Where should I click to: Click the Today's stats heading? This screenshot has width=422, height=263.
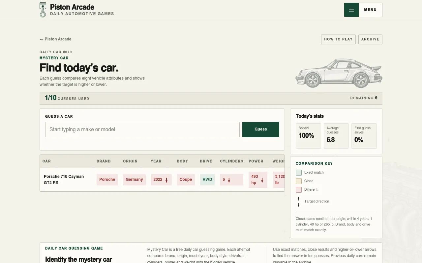coord(310,116)
